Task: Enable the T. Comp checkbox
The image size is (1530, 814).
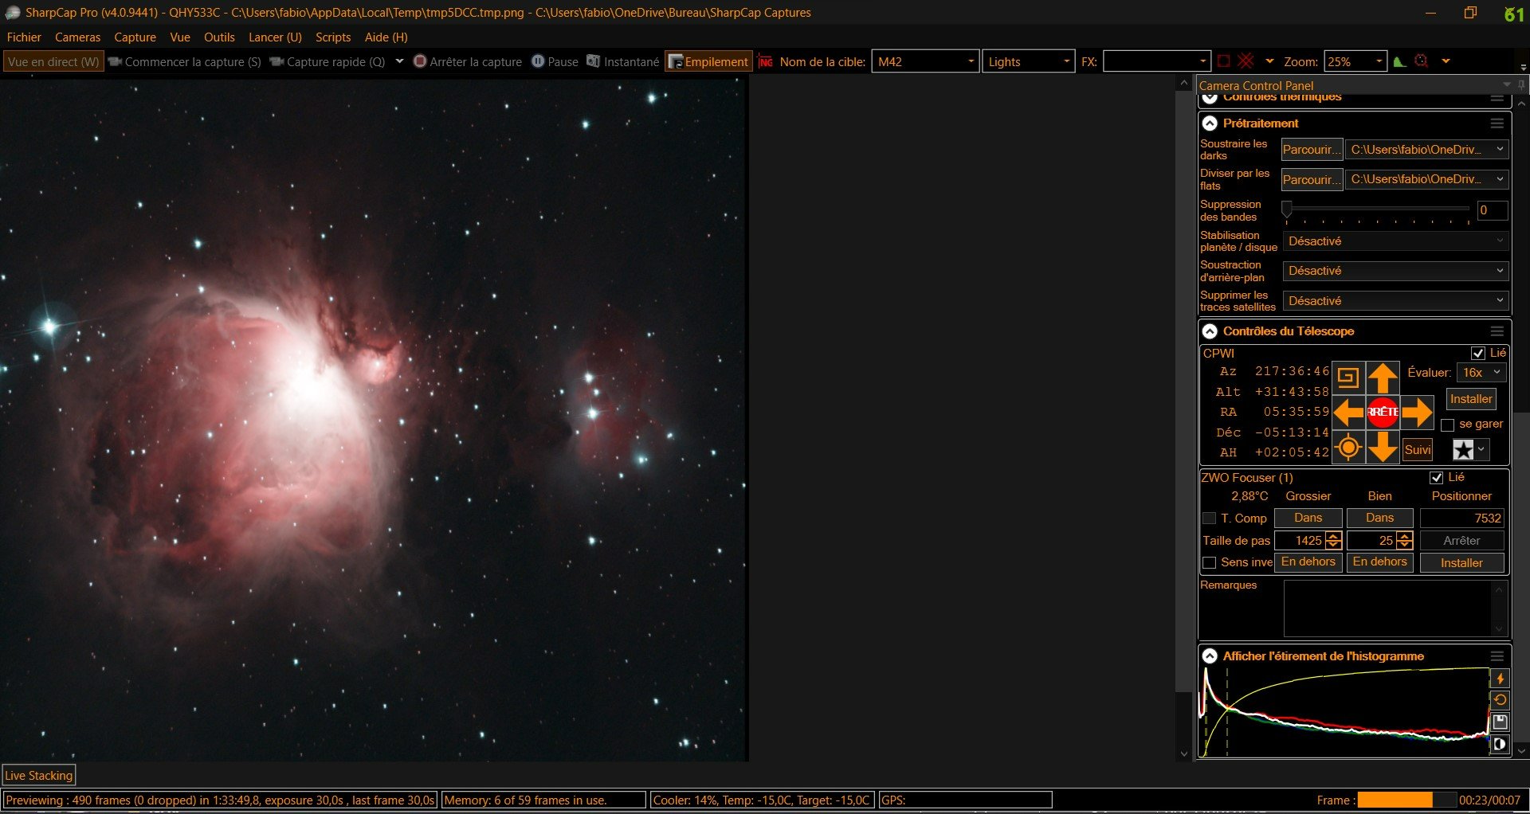Action: point(1209,519)
